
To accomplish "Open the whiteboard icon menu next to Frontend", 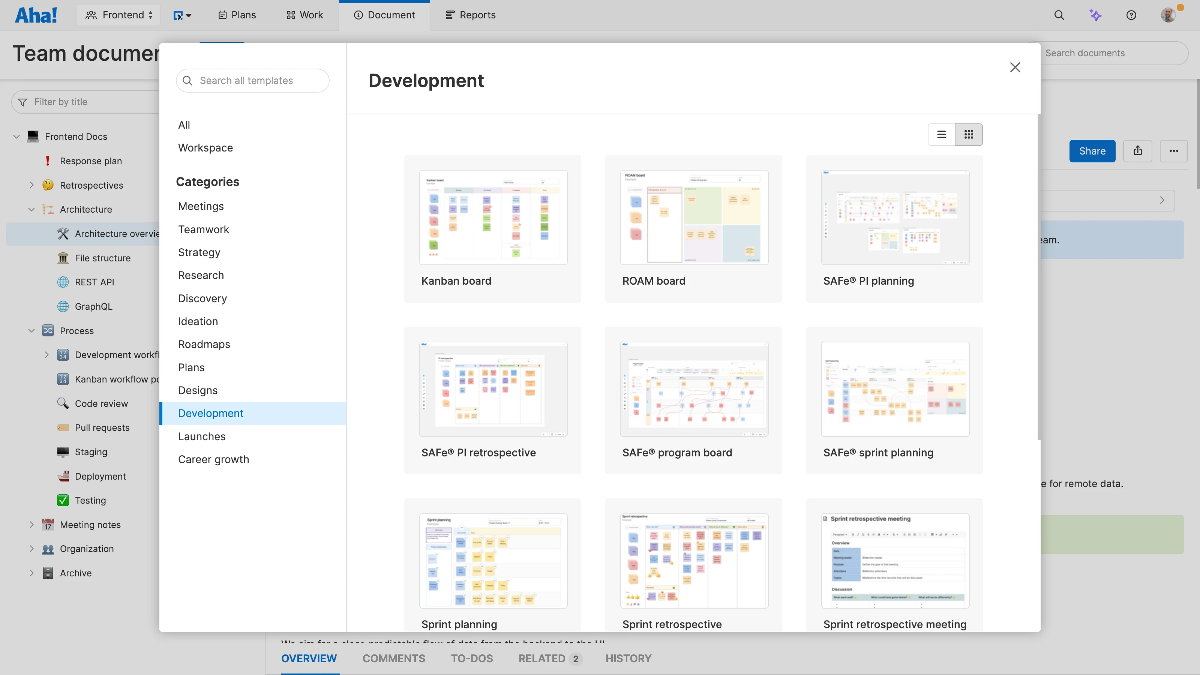I will tap(182, 15).
